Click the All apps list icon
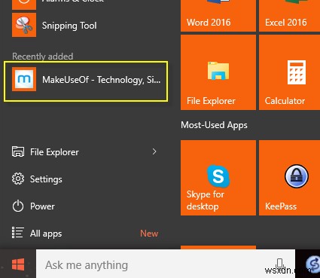 tap(18, 233)
